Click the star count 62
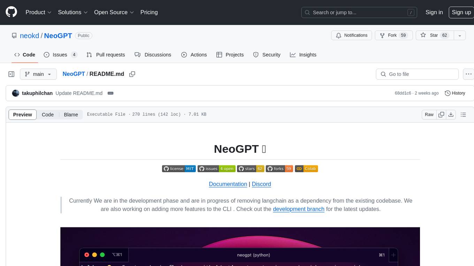Viewport: 474px width, 266px height. [444, 36]
